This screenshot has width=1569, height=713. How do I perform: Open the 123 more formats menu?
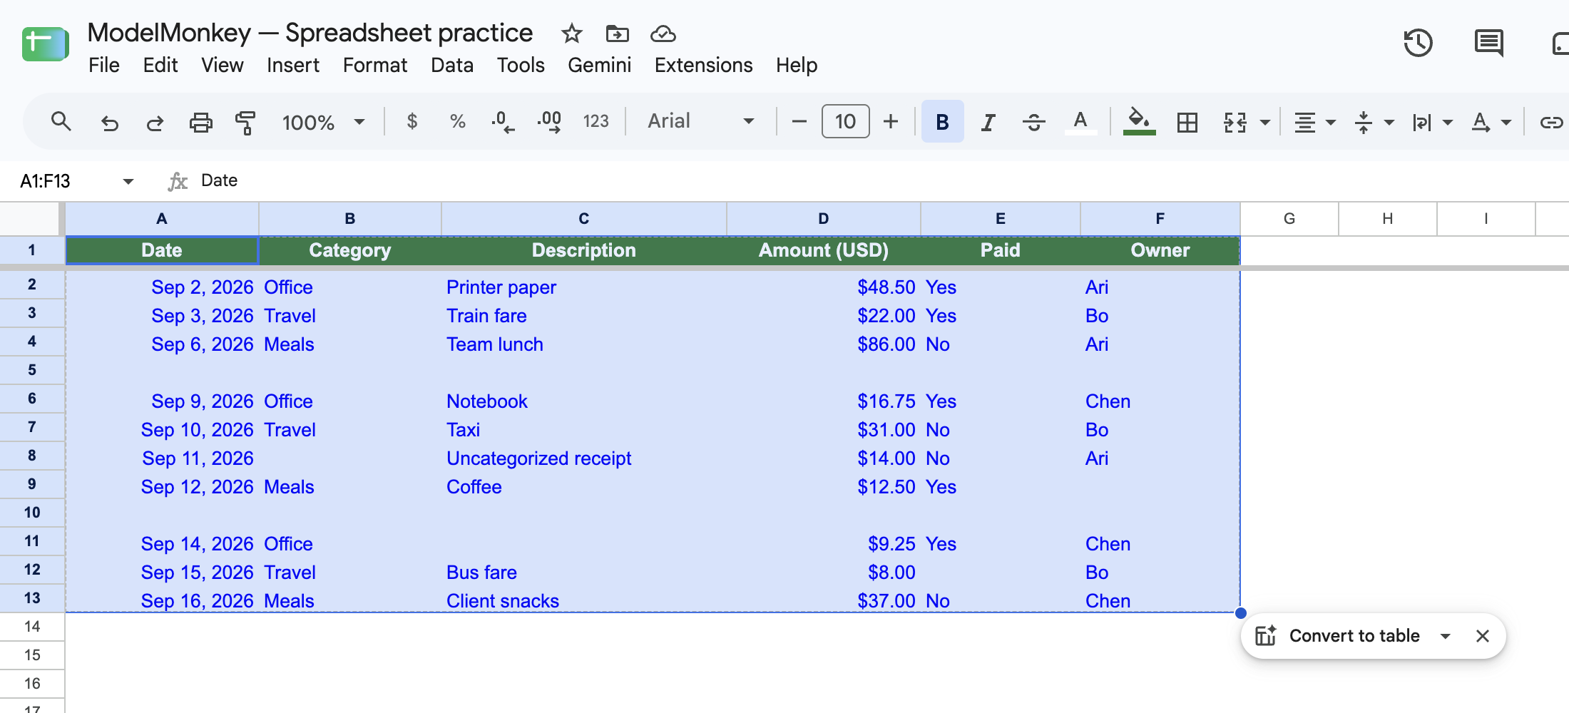596,122
